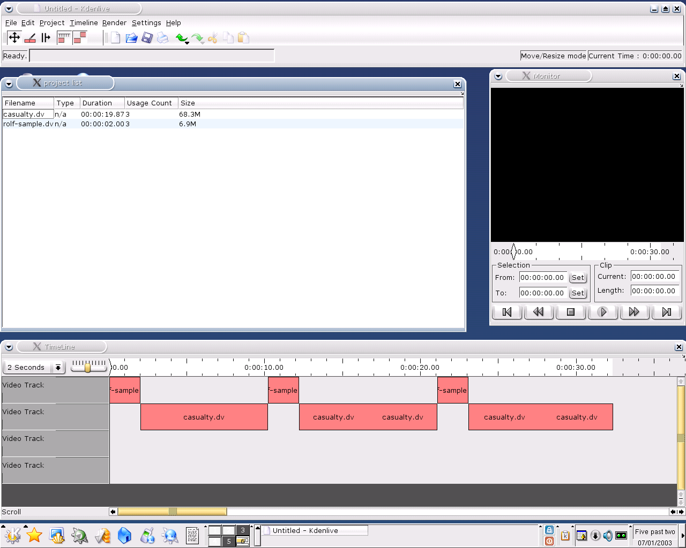This screenshot has width=686, height=548.
Task: Toggle snap to frame ruler button
Action: coord(64,37)
